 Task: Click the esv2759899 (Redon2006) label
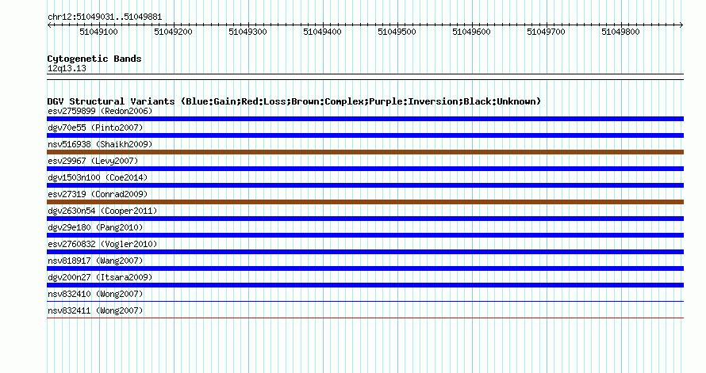pos(100,111)
